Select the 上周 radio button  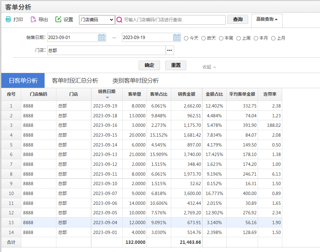[238, 38]
